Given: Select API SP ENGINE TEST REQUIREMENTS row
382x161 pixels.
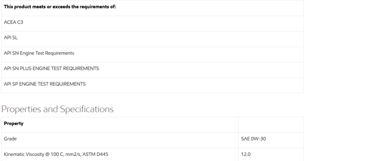Looking at the screenshot, I should pos(152,85).
